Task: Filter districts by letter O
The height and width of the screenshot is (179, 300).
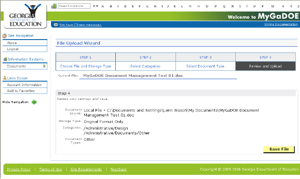Action: tap(207, 6)
